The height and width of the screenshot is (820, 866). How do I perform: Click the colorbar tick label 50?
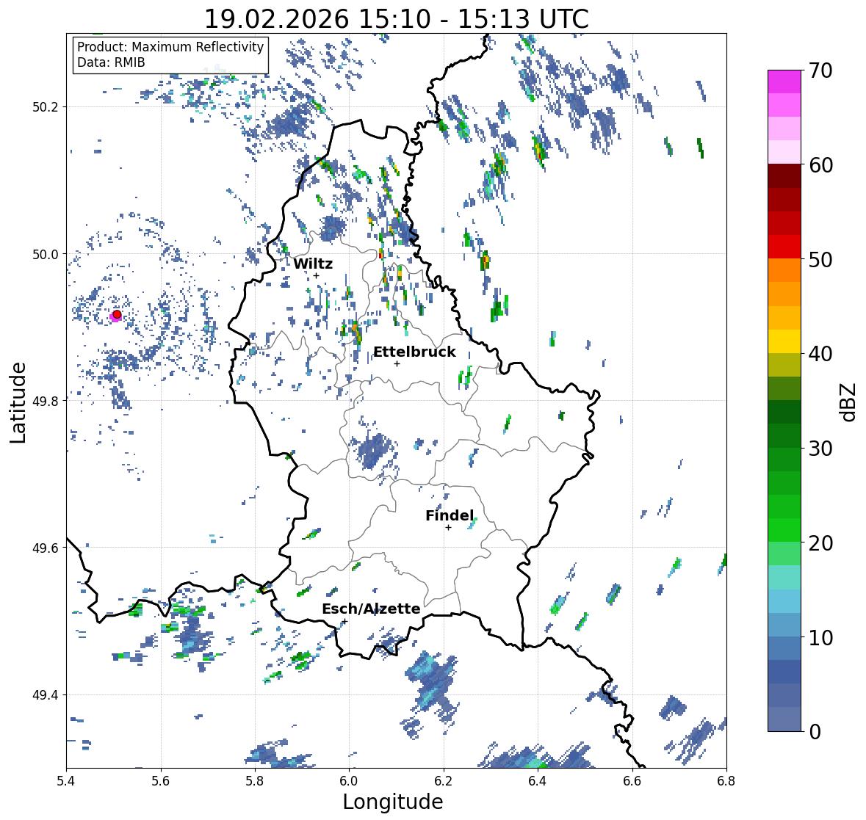[x=820, y=259]
